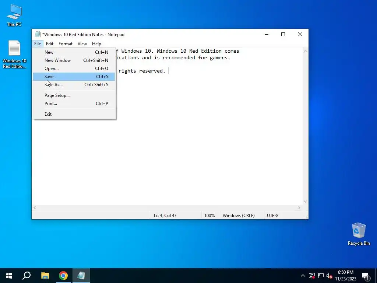The image size is (377, 283).
Task: Close the File menu via File
Action: 38,44
